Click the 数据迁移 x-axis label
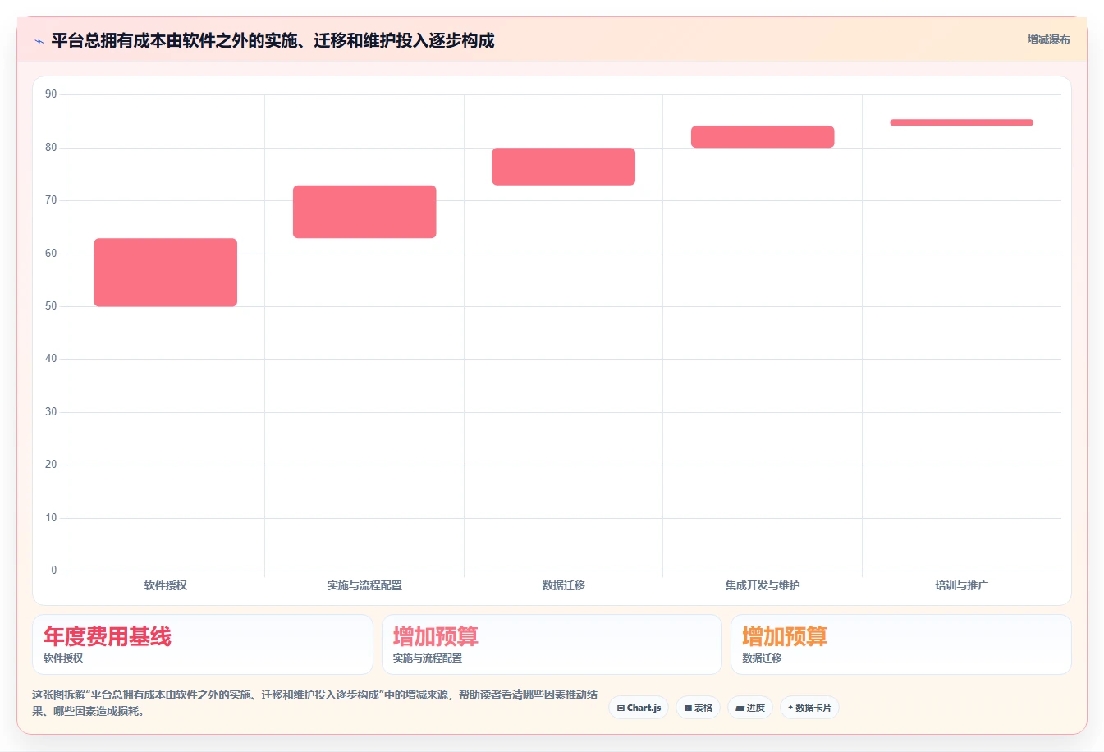 tap(564, 585)
